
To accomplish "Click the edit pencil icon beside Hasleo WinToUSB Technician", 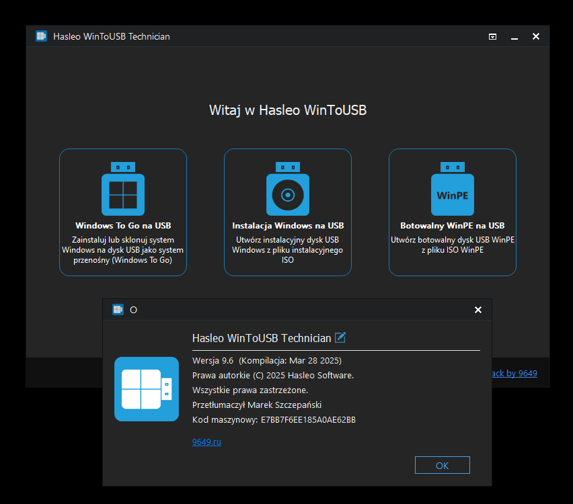I will 340,337.
